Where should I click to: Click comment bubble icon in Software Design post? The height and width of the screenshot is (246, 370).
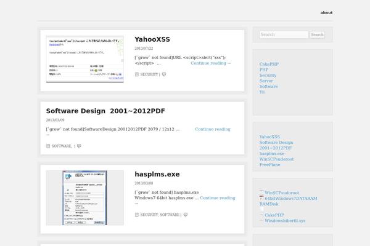point(79,146)
